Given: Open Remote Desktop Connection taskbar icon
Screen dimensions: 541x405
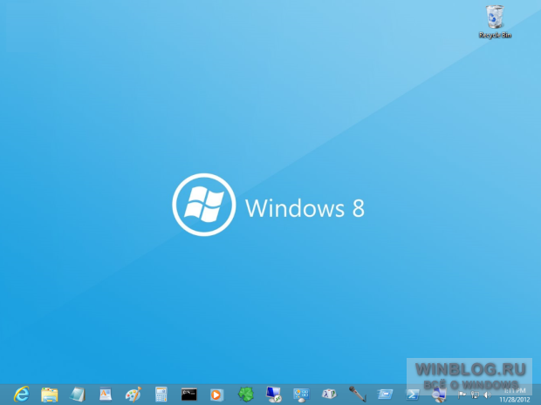Looking at the screenshot, I should tap(274, 395).
